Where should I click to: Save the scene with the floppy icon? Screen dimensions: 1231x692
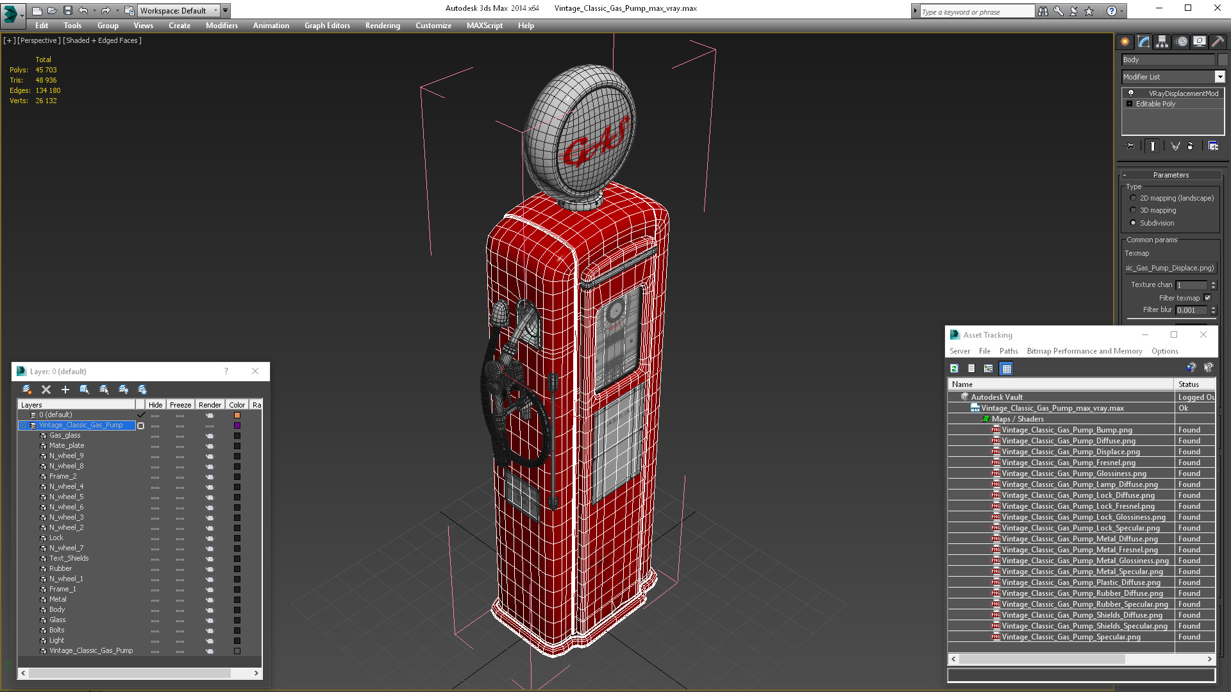click(67, 11)
